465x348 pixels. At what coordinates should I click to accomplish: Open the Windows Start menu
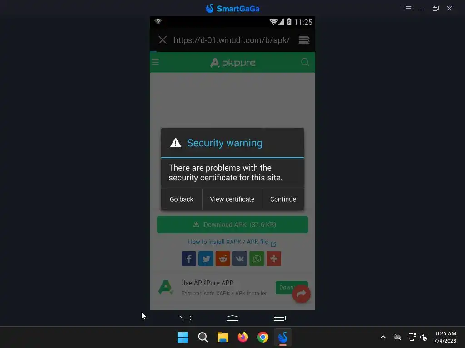[x=183, y=337]
